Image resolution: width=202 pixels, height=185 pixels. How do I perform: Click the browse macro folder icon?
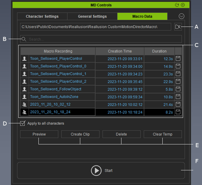178,27
